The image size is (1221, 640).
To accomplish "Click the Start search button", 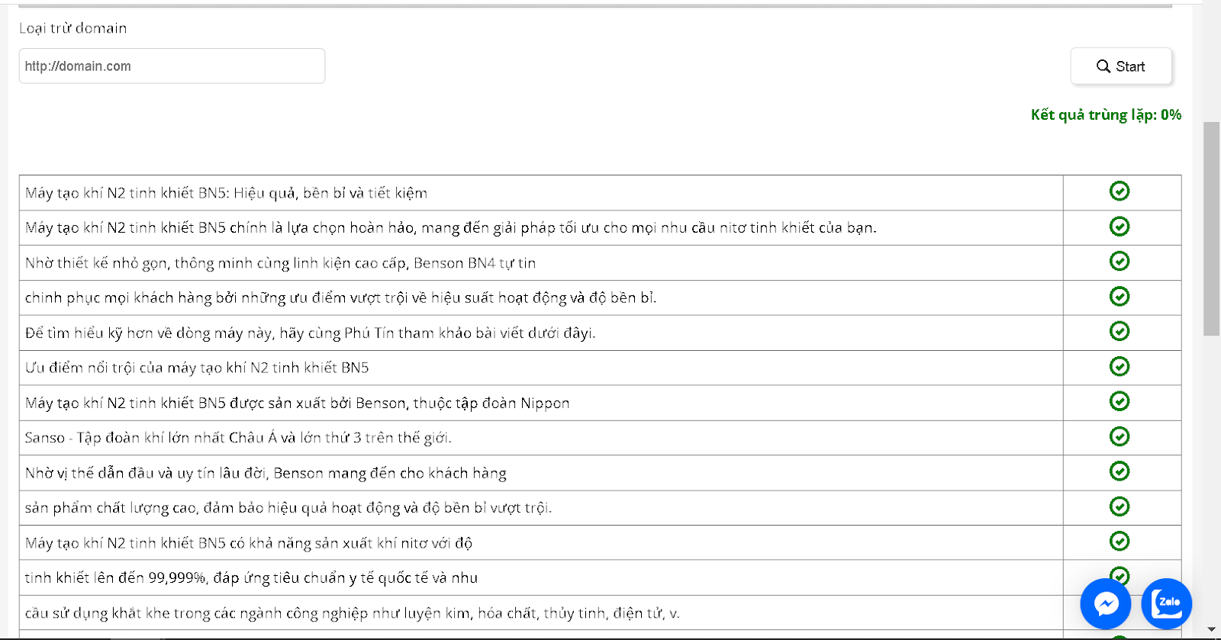I will click(1120, 66).
